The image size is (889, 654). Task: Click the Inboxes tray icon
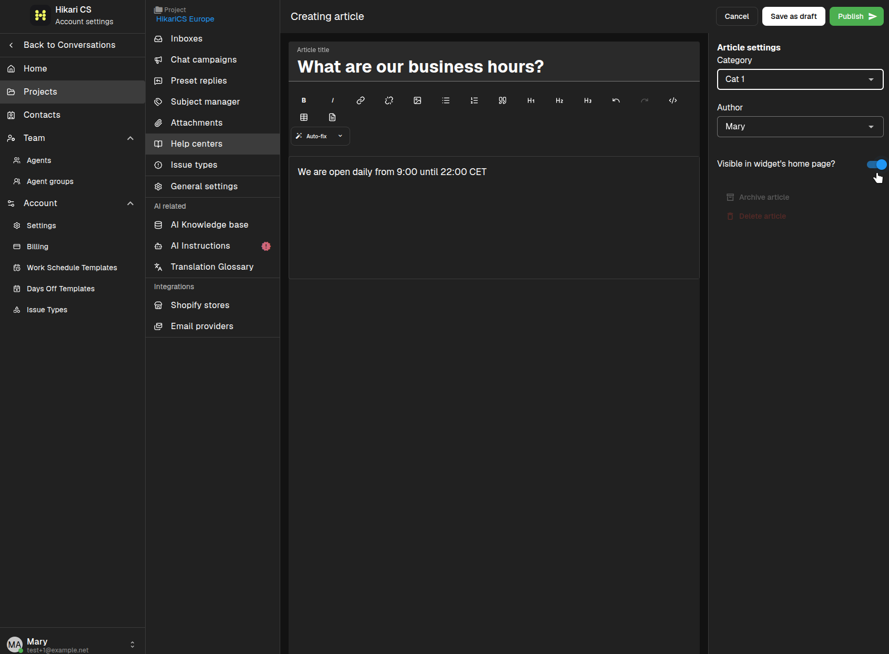pyautogui.click(x=158, y=39)
